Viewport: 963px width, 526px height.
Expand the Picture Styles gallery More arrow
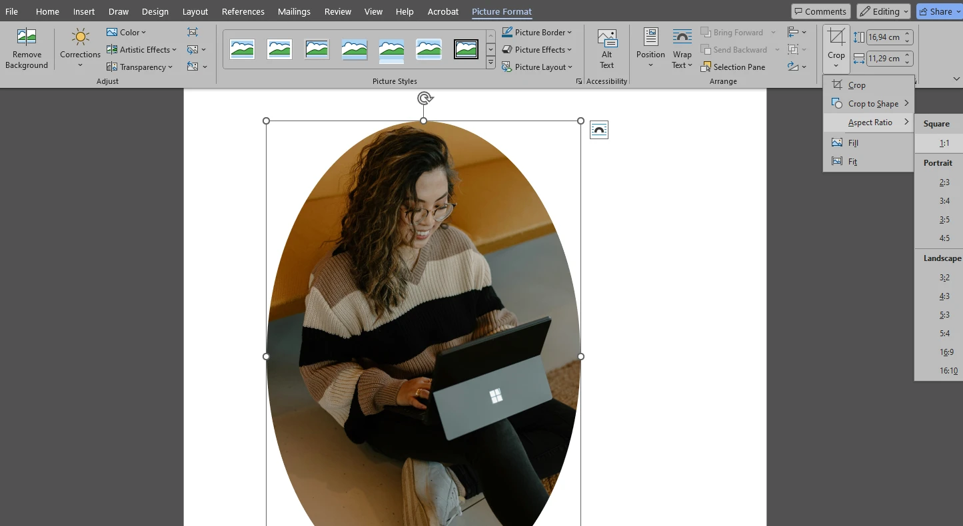[x=490, y=63]
